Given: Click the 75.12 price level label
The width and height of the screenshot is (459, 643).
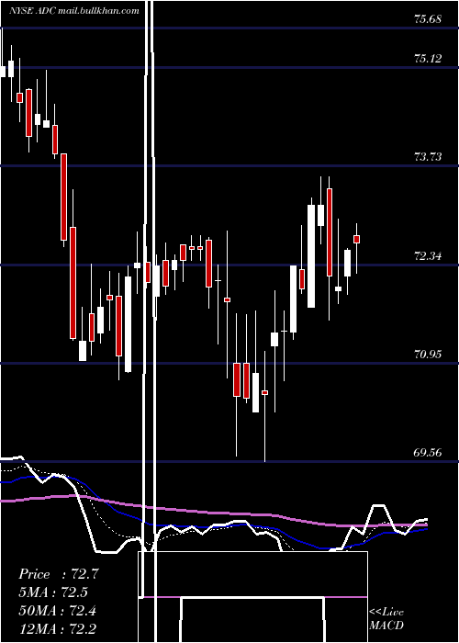Looking at the screenshot, I should 428,59.
